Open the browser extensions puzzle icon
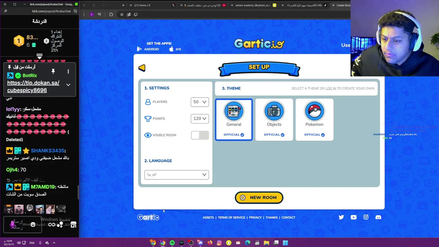Screen dimensions: 439x247 coord(111,14)
